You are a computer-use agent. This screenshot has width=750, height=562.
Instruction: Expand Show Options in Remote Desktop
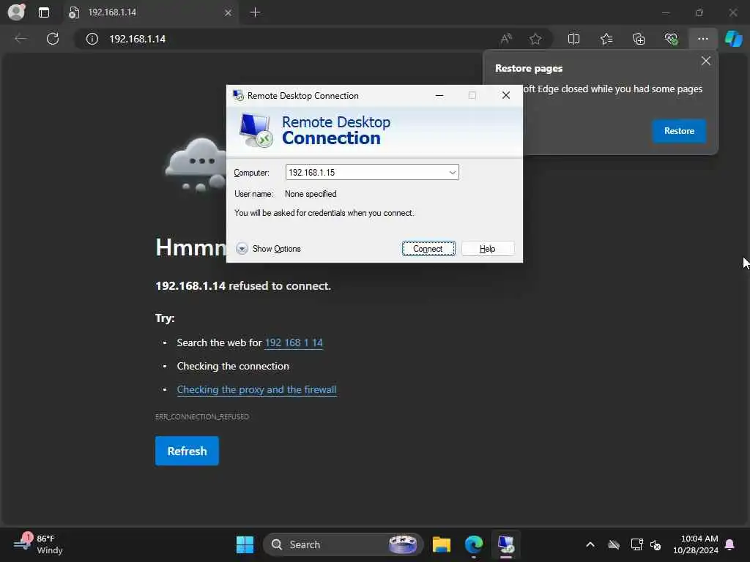click(x=268, y=249)
